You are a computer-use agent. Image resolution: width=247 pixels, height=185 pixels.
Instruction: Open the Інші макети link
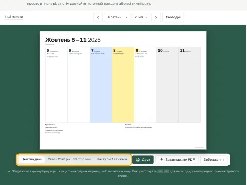click(x=14, y=17)
